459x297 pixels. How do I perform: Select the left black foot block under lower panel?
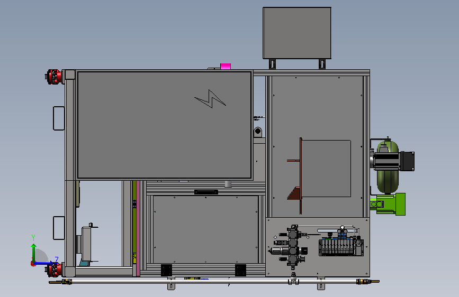coord(167,270)
